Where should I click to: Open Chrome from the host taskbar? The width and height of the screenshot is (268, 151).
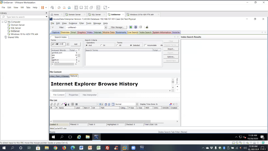(x=55, y=148)
